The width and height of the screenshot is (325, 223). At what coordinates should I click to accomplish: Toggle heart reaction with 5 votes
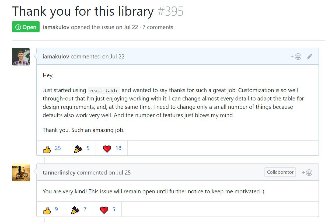pos(107,209)
